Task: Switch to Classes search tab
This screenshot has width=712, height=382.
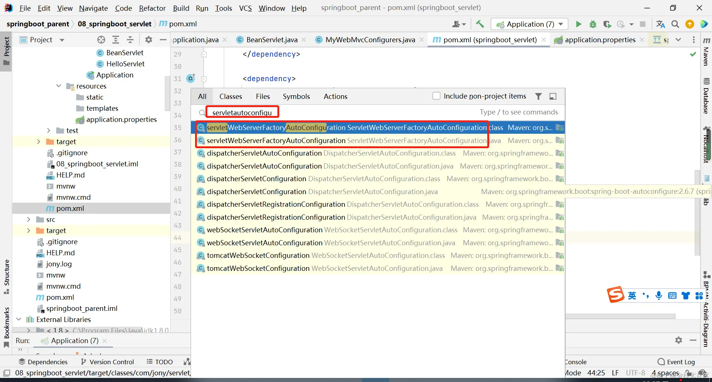Action: (x=231, y=96)
